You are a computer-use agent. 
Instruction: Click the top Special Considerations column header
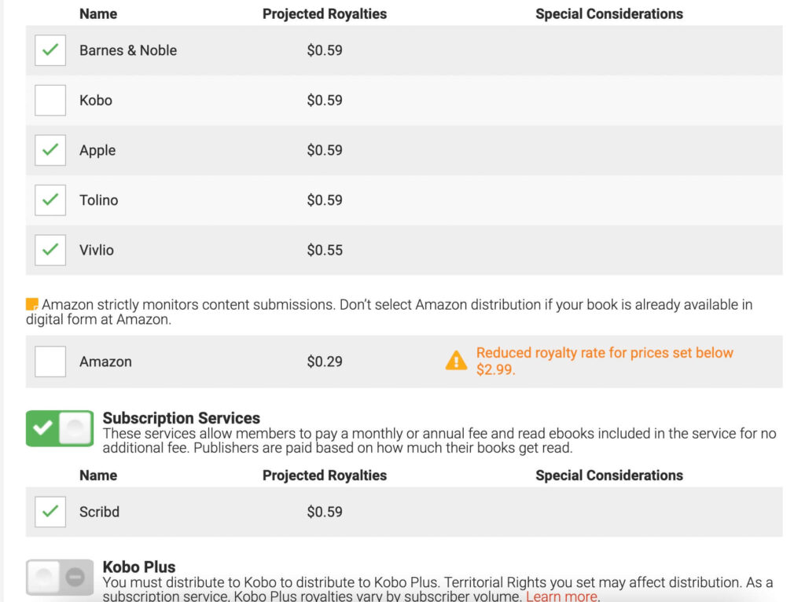coord(609,14)
